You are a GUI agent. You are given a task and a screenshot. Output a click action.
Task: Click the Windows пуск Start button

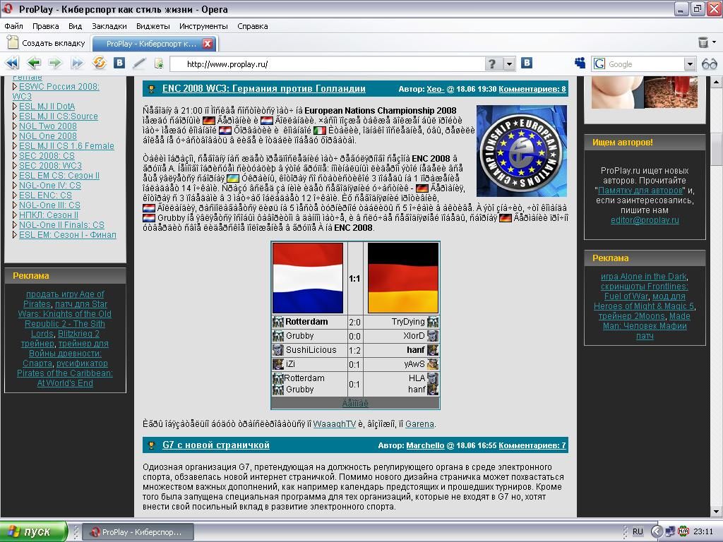(33, 531)
